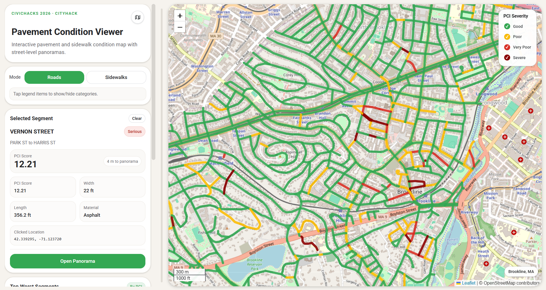The image size is (546, 290).
Task: Click the Aspinwall Hill map label
Action: tap(293, 154)
